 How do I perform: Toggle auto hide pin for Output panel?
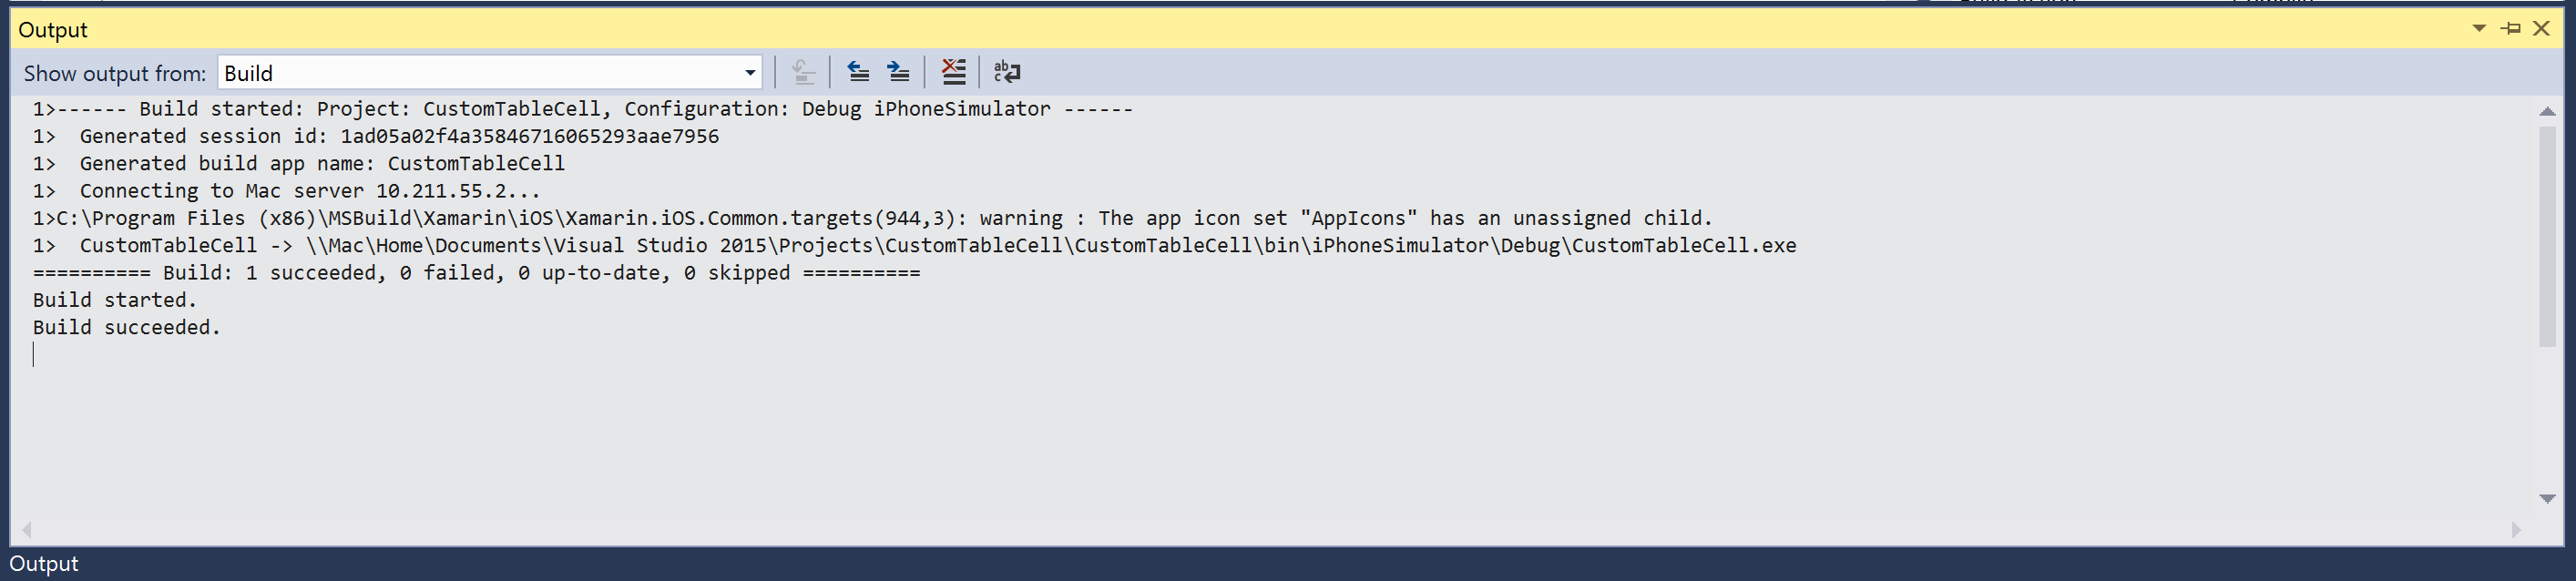[2511, 29]
